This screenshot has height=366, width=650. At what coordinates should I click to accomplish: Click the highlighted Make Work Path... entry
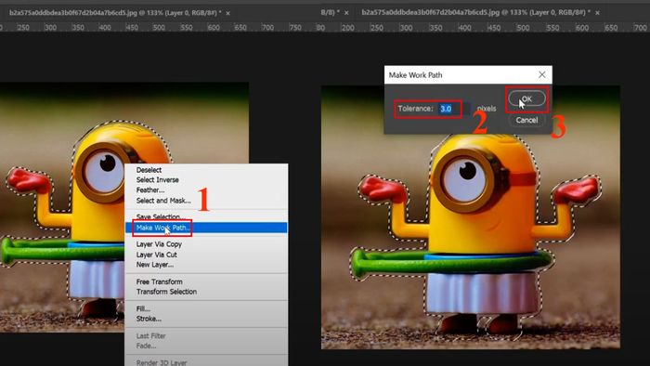(206, 228)
